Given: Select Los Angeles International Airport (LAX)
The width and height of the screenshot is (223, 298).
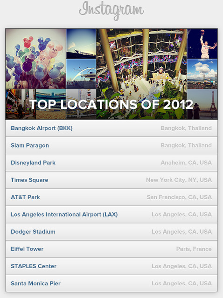Looking at the screenshot, I should (x=111, y=215).
